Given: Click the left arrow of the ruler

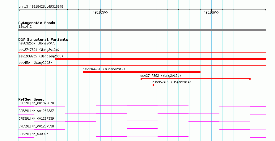Looking at the screenshot, I should click(19, 10).
